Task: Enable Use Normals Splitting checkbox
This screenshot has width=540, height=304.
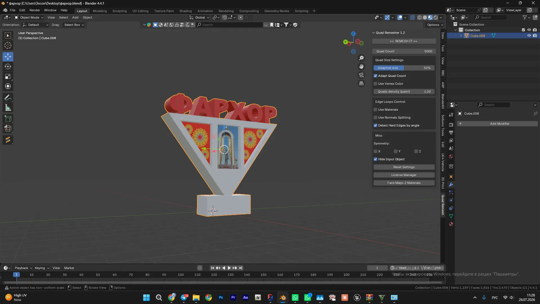Action: click(375, 117)
